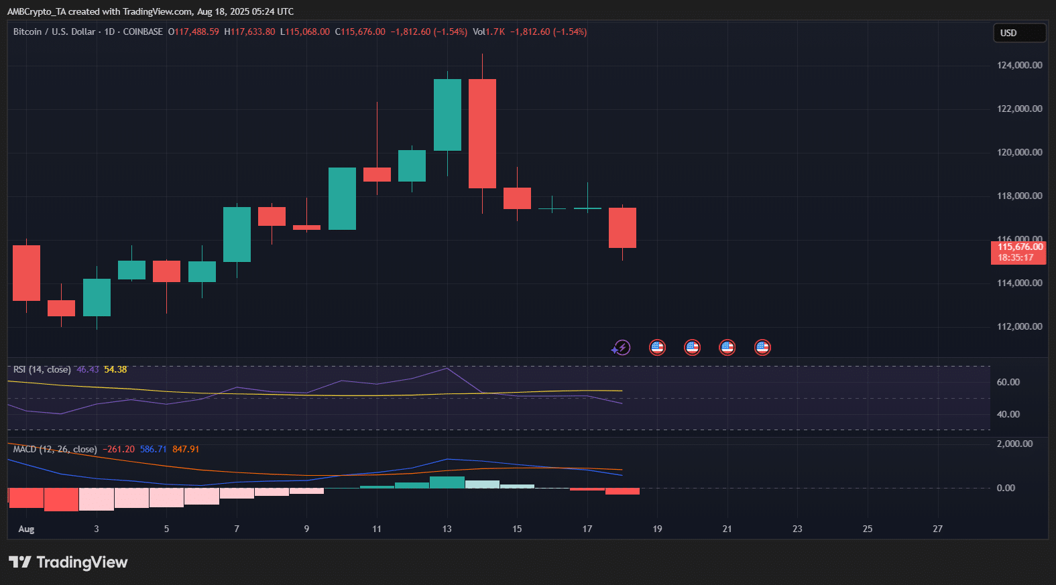Viewport: 1056px width, 585px height.
Task: Select the RSI (14, close) indicator label
Action: click(42, 369)
